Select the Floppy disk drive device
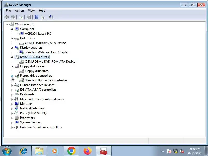The height and width of the screenshot is (156, 208). click(x=36, y=71)
